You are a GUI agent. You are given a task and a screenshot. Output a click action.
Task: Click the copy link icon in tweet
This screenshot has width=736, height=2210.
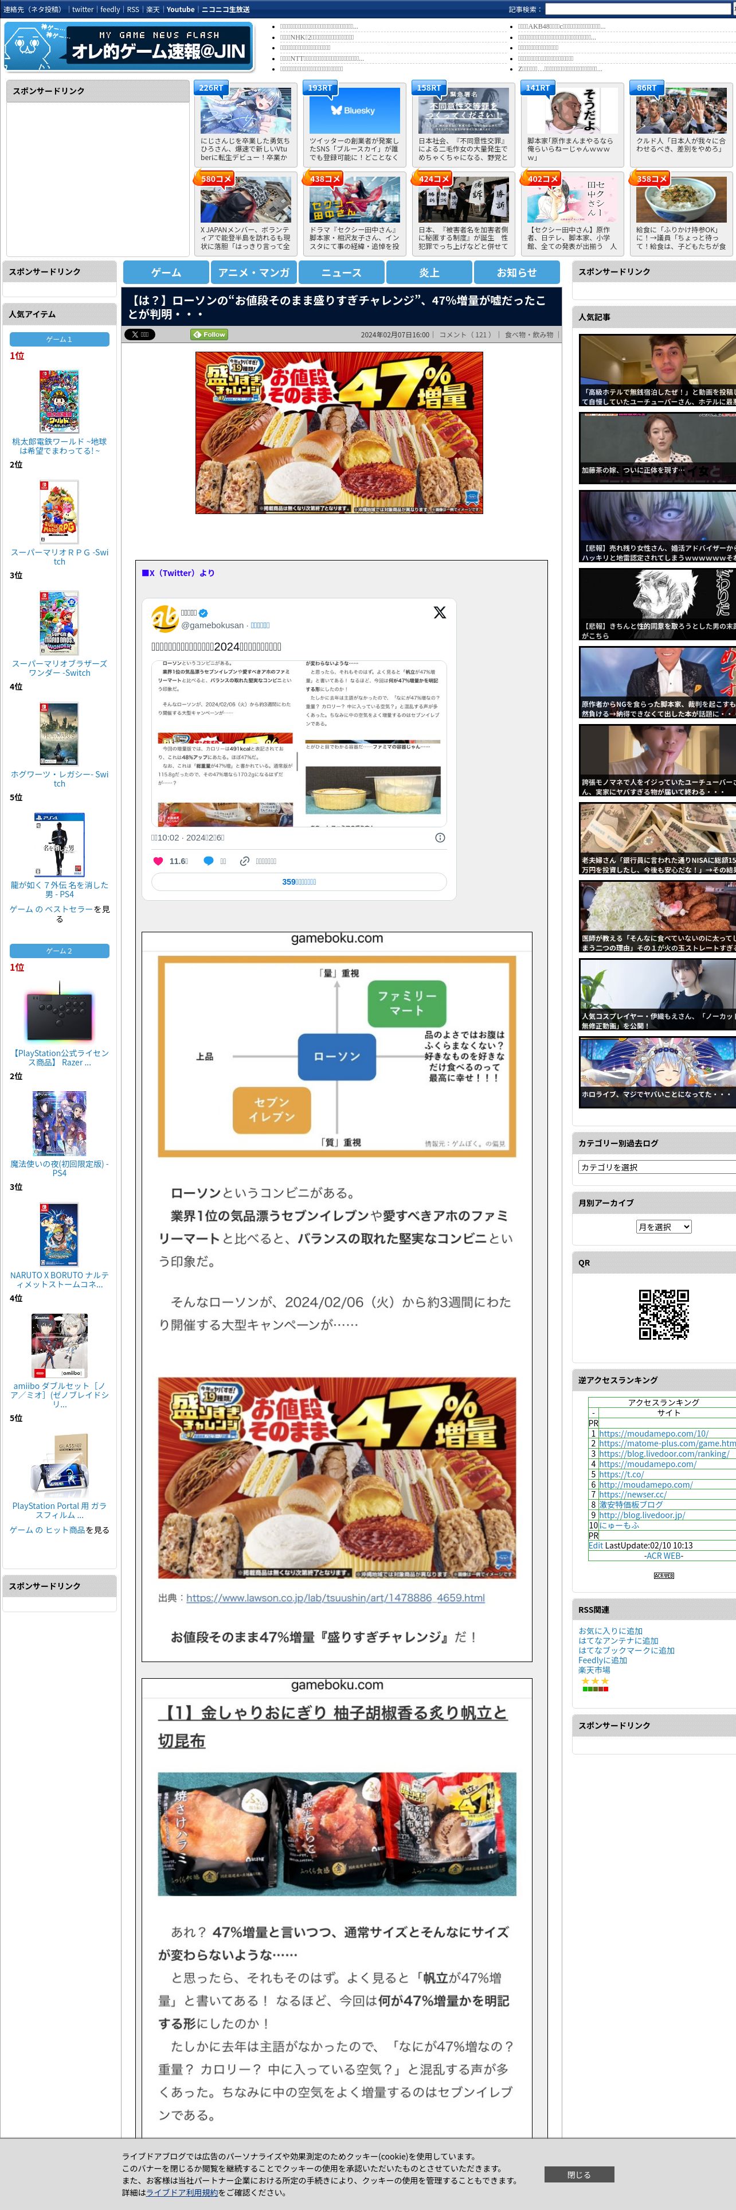click(244, 861)
